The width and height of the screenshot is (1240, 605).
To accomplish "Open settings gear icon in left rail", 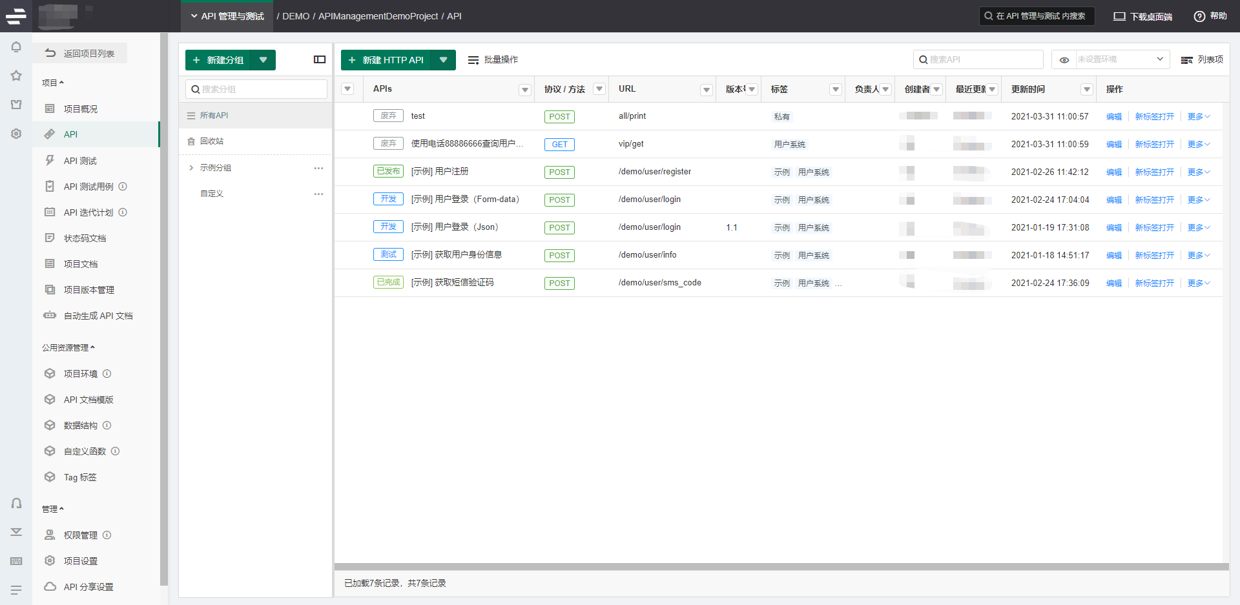I will point(16,134).
